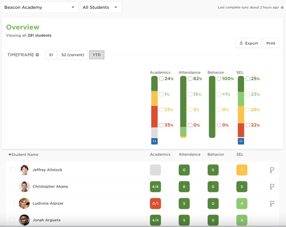The width and height of the screenshot is (286, 227).
Task: Sort by Student Name arrow icon
Action: click(x=10, y=154)
